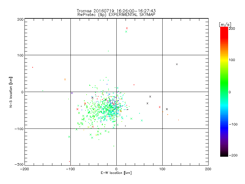Viewport: 245px width, 184px height.
Task: Click the red dot at far left near y=65
Action: 32,67
